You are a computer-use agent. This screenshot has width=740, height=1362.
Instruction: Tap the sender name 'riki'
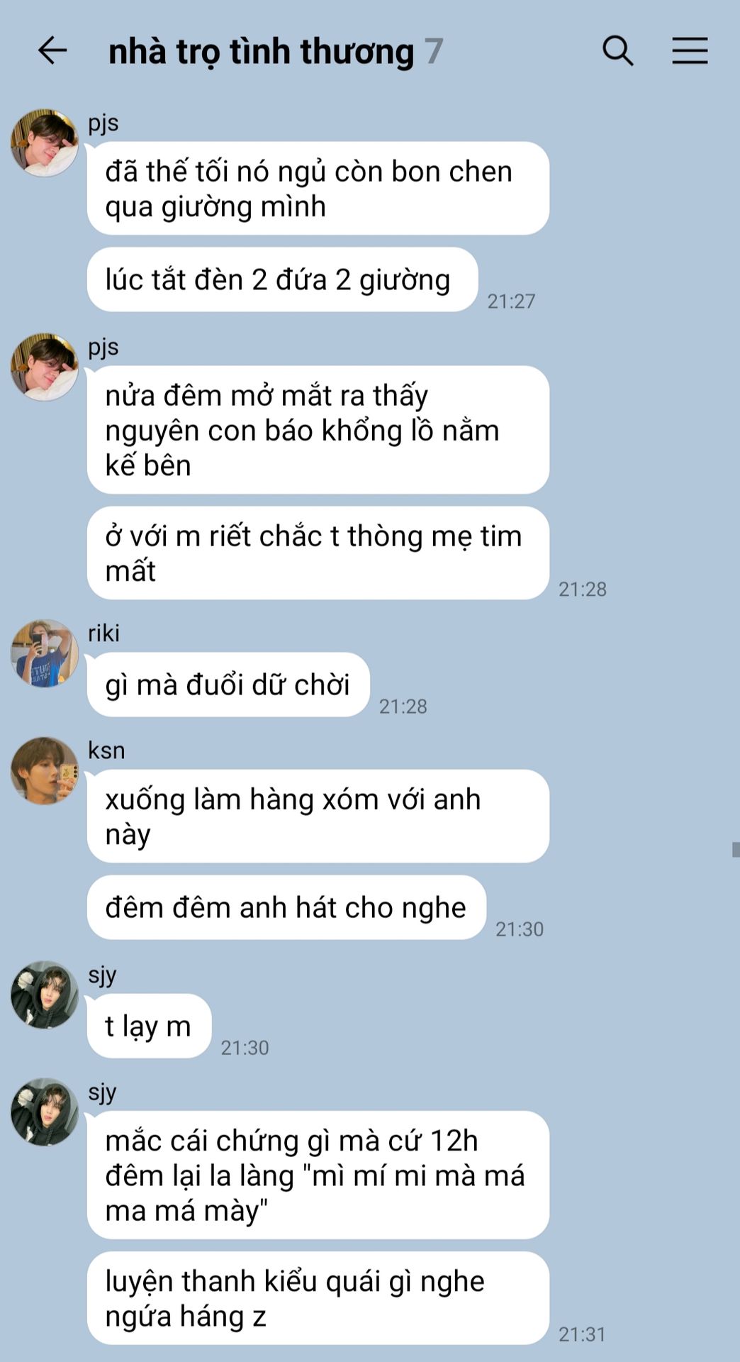[103, 633]
